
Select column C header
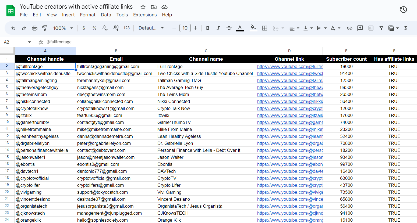click(x=206, y=51)
